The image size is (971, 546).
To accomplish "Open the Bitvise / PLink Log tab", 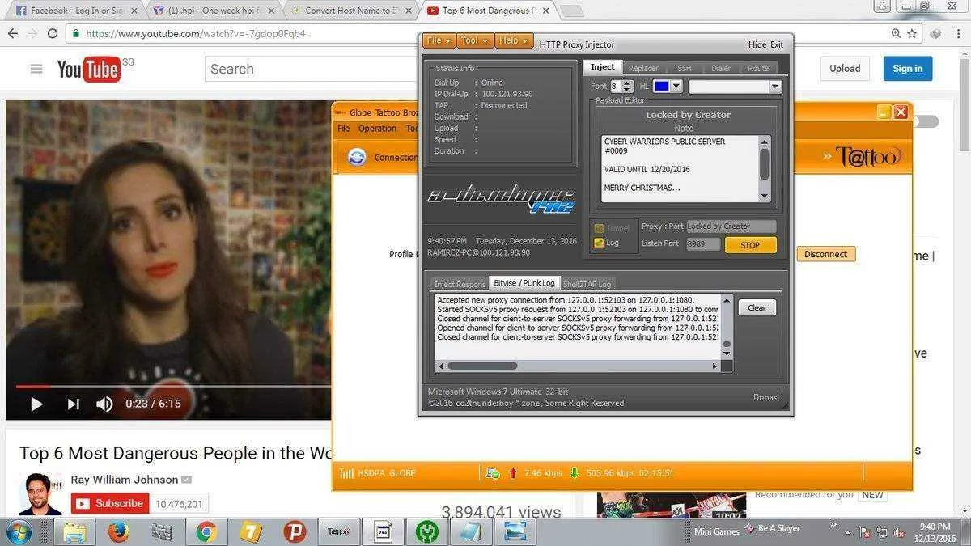I will tap(524, 283).
